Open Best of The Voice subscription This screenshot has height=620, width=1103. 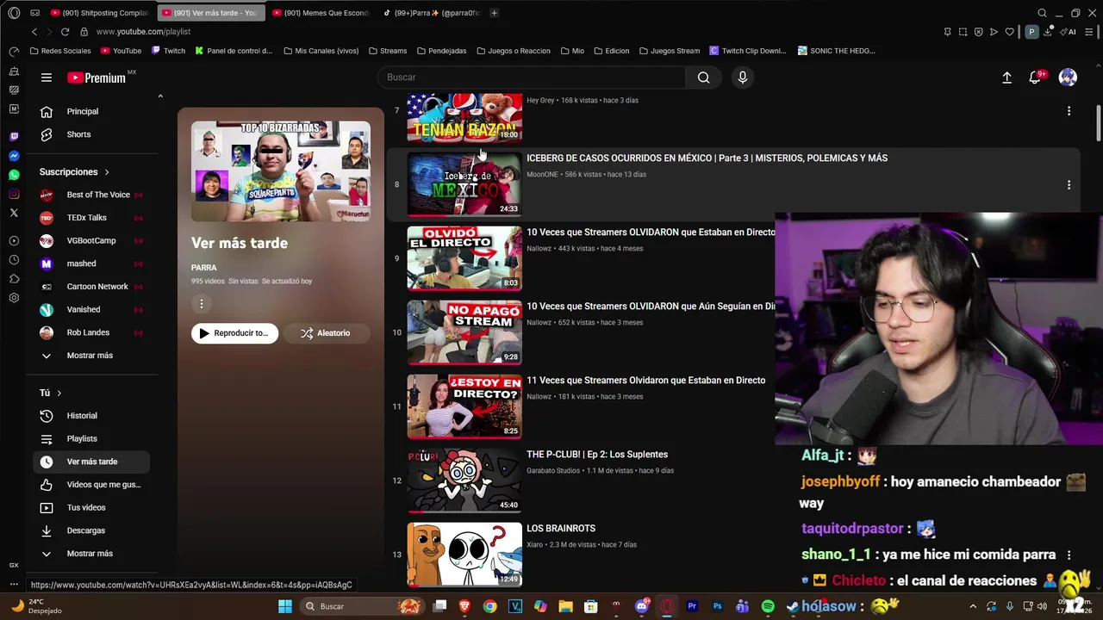tap(91, 195)
